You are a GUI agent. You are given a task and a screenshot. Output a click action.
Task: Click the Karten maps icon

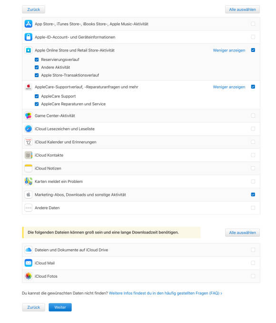click(29, 182)
